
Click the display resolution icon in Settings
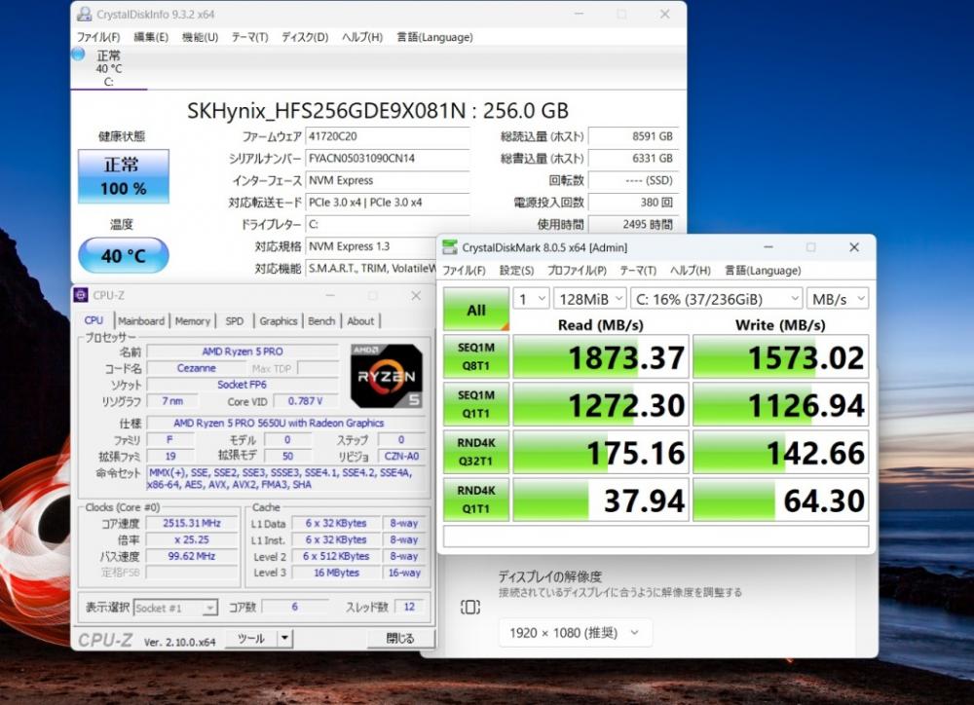point(470,607)
